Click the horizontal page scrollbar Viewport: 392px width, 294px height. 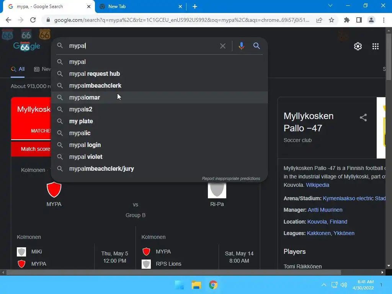[x=173, y=272]
